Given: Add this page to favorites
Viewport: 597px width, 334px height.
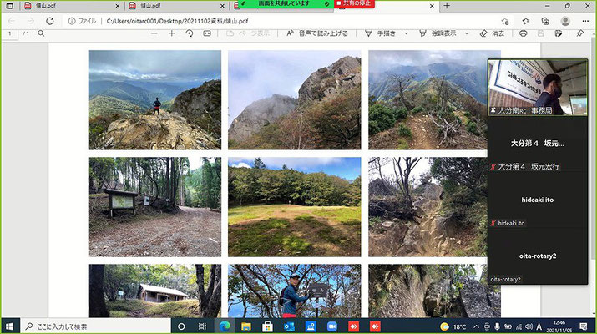Looking at the screenshot, I should click(x=505, y=22).
